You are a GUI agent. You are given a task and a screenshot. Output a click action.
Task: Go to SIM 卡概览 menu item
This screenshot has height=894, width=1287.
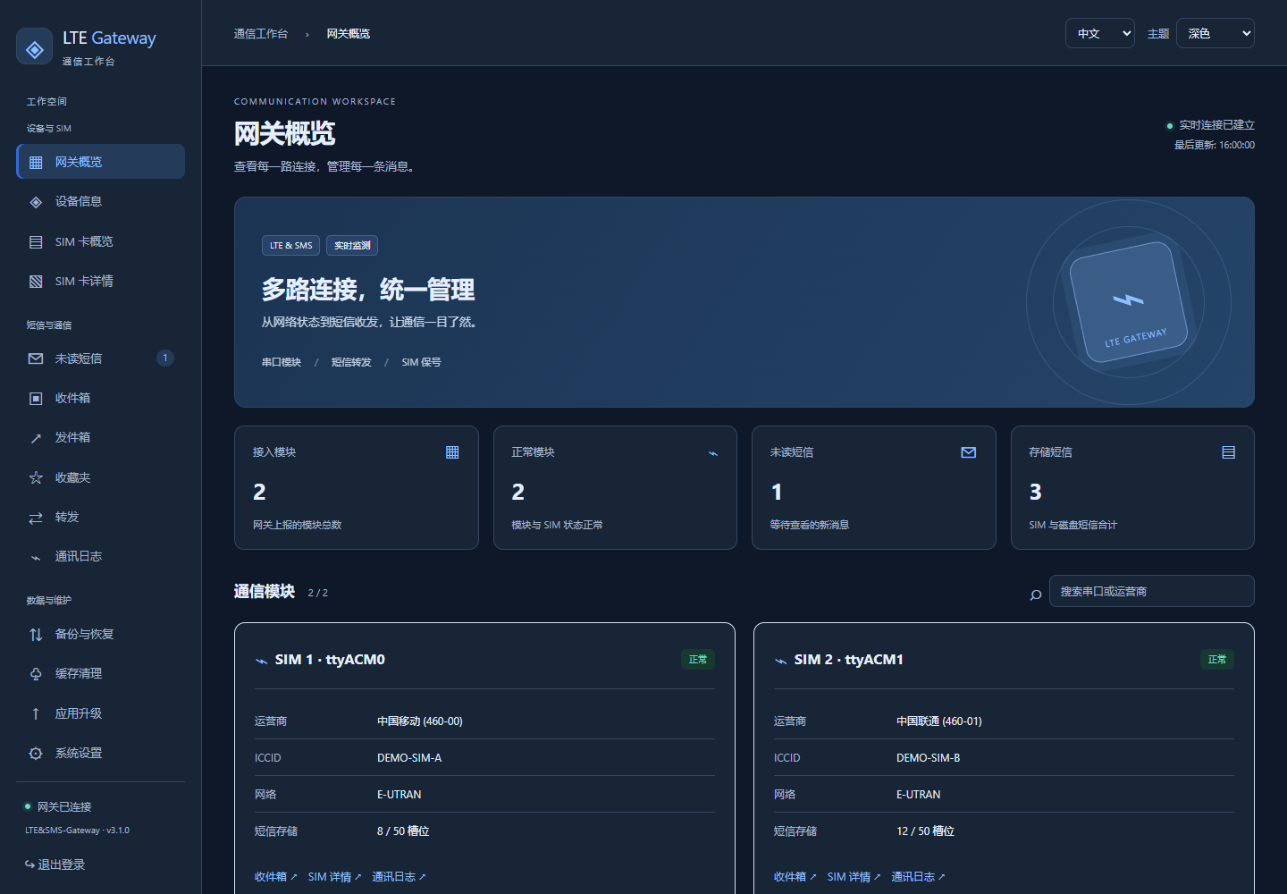[101, 241]
